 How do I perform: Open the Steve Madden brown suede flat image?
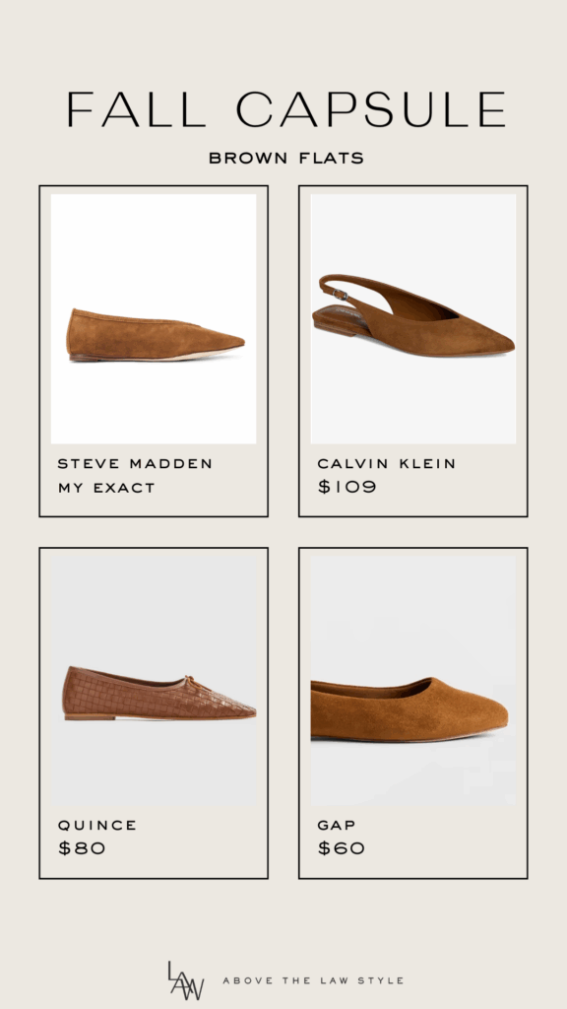pyautogui.click(x=154, y=319)
